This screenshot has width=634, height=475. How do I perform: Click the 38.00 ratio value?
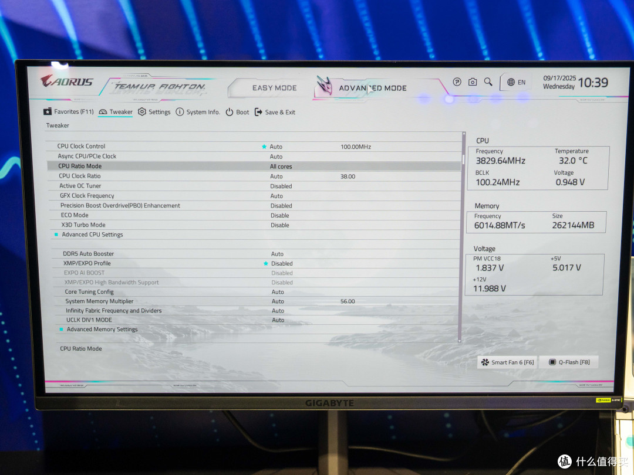pyautogui.click(x=348, y=177)
